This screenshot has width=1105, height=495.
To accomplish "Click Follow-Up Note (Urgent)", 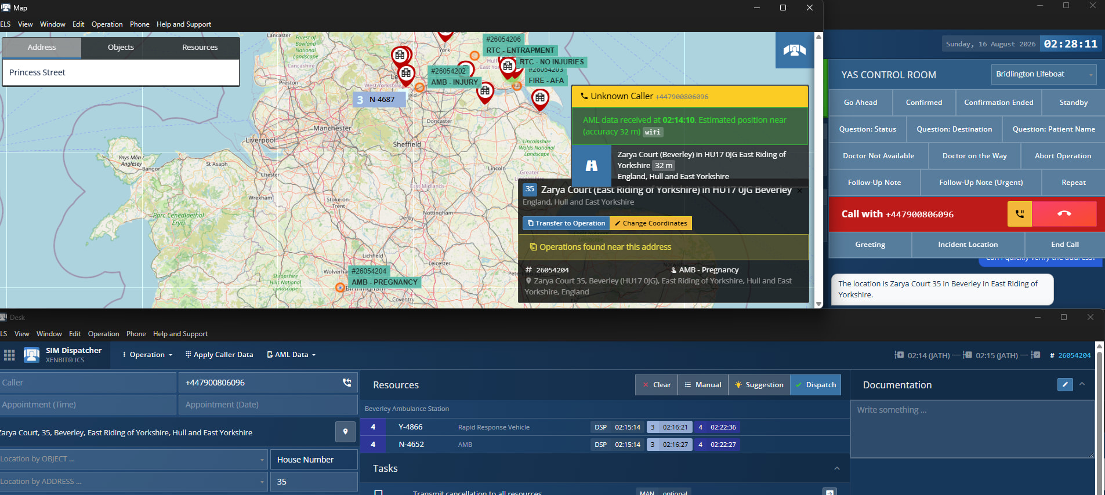I will (981, 183).
